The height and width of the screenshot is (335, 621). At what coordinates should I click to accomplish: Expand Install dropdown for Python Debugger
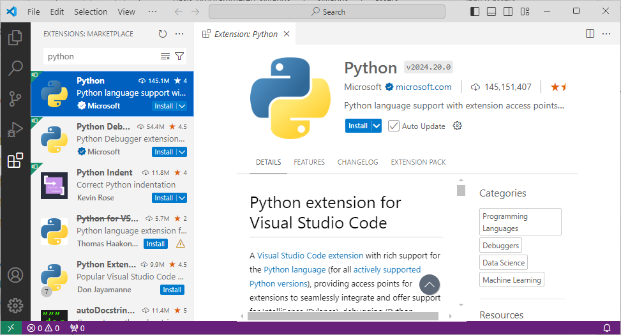182,152
